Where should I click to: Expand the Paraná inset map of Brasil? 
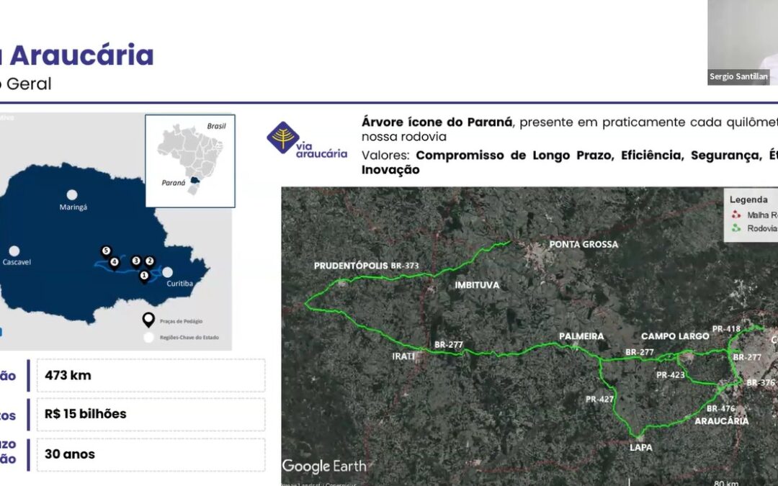(189, 160)
